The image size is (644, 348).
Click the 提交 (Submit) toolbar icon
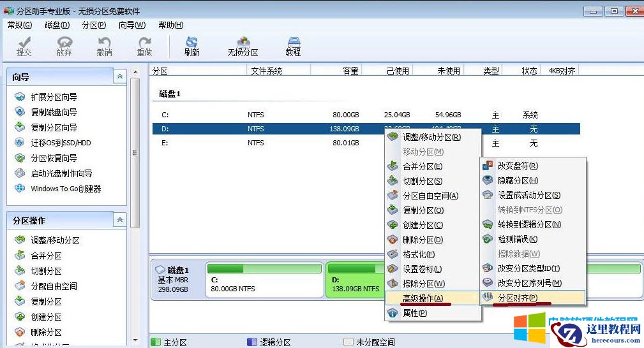pyautogui.click(x=24, y=47)
